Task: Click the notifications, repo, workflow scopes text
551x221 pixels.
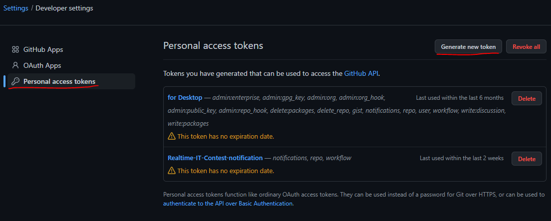Action: click(x=312, y=158)
